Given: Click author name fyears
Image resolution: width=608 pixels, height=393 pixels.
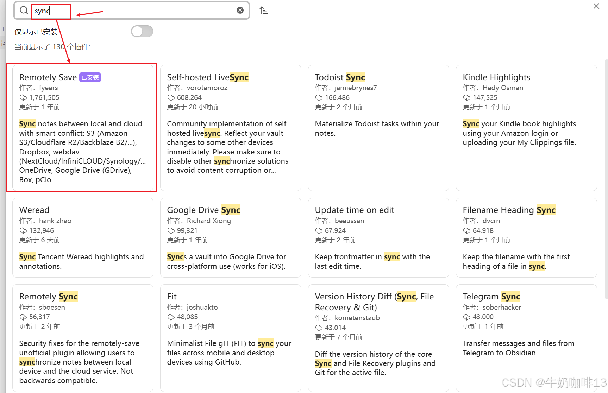Looking at the screenshot, I should click(x=48, y=88).
